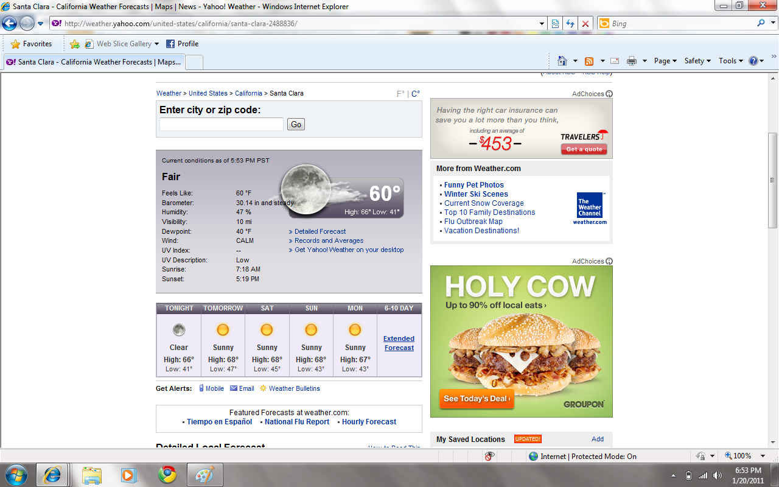Click California in the breadcrumb
The width and height of the screenshot is (779, 487).
pyautogui.click(x=248, y=93)
